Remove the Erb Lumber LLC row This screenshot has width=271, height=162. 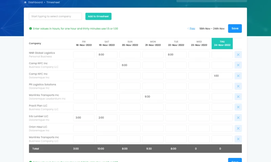pyautogui.click(x=238, y=118)
